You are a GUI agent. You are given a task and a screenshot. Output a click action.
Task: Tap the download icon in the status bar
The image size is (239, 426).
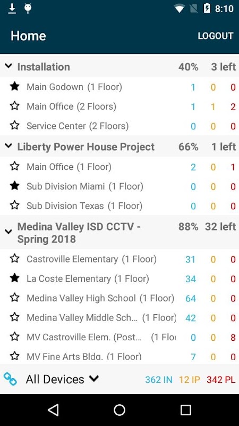click(12, 9)
